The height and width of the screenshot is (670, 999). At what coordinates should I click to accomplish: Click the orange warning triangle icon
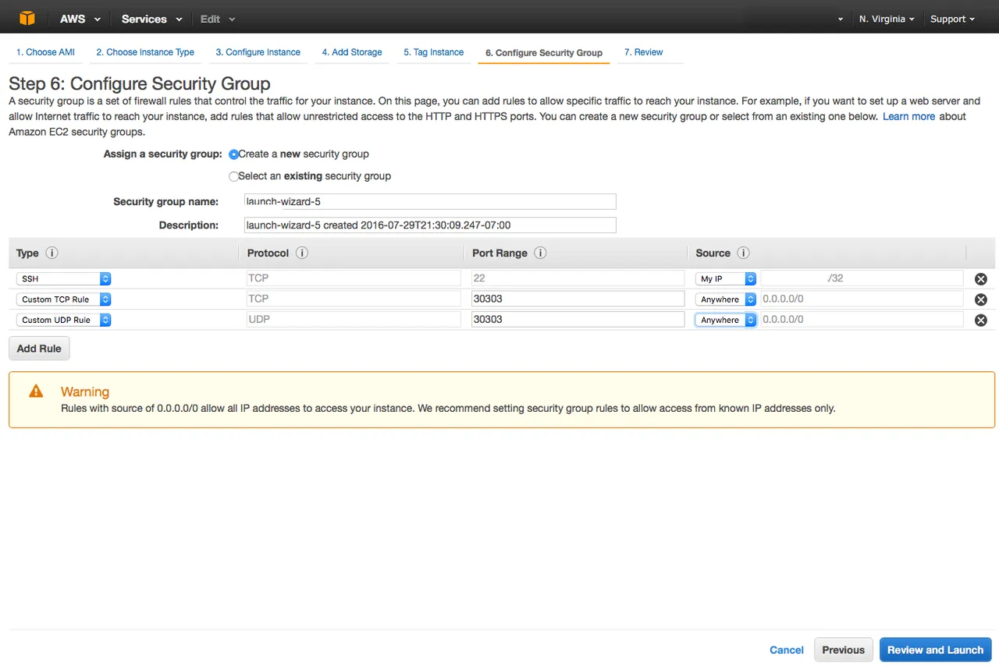coord(36,392)
